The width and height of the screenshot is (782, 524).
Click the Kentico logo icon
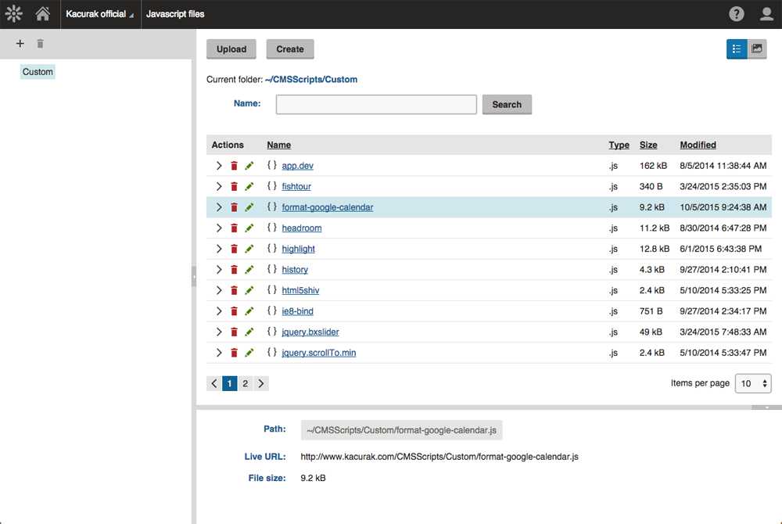point(13,14)
